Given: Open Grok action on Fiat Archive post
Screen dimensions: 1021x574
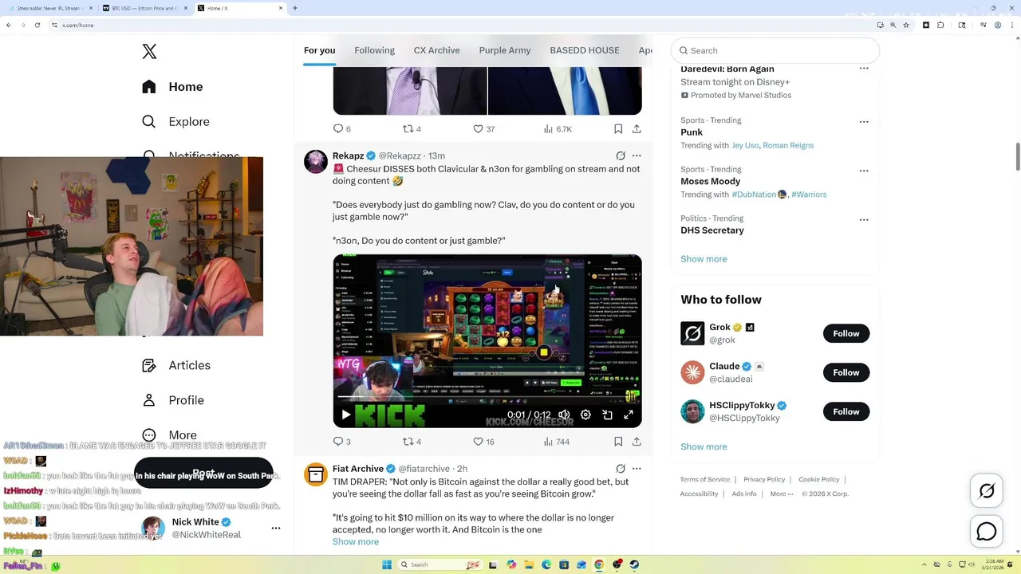Looking at the screenshot, I should click(x=621, y=469).
